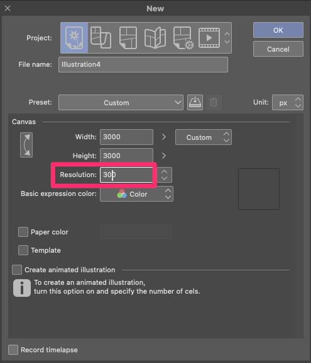Open the Unit px dropdown

coord(288,102)
